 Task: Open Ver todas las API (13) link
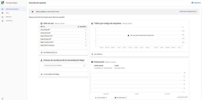tap(50, 53)
